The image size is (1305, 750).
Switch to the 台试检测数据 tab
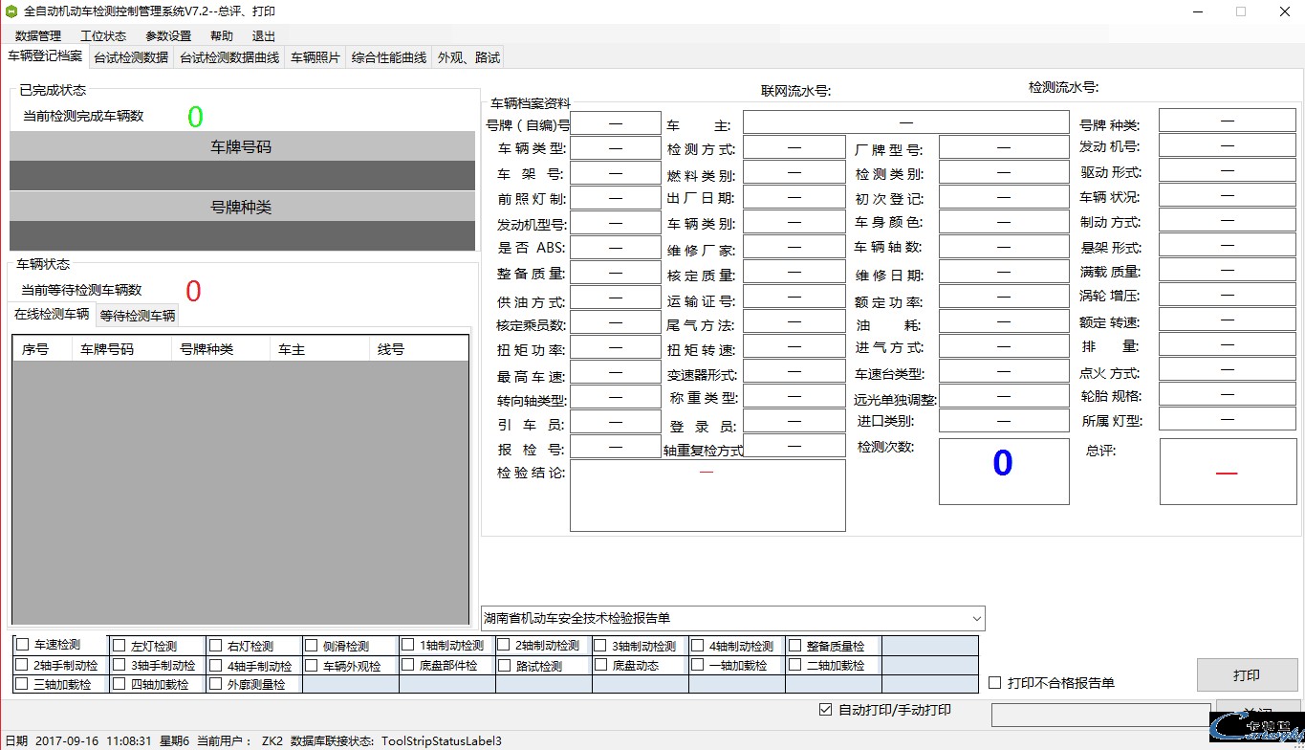coord(131,57)
